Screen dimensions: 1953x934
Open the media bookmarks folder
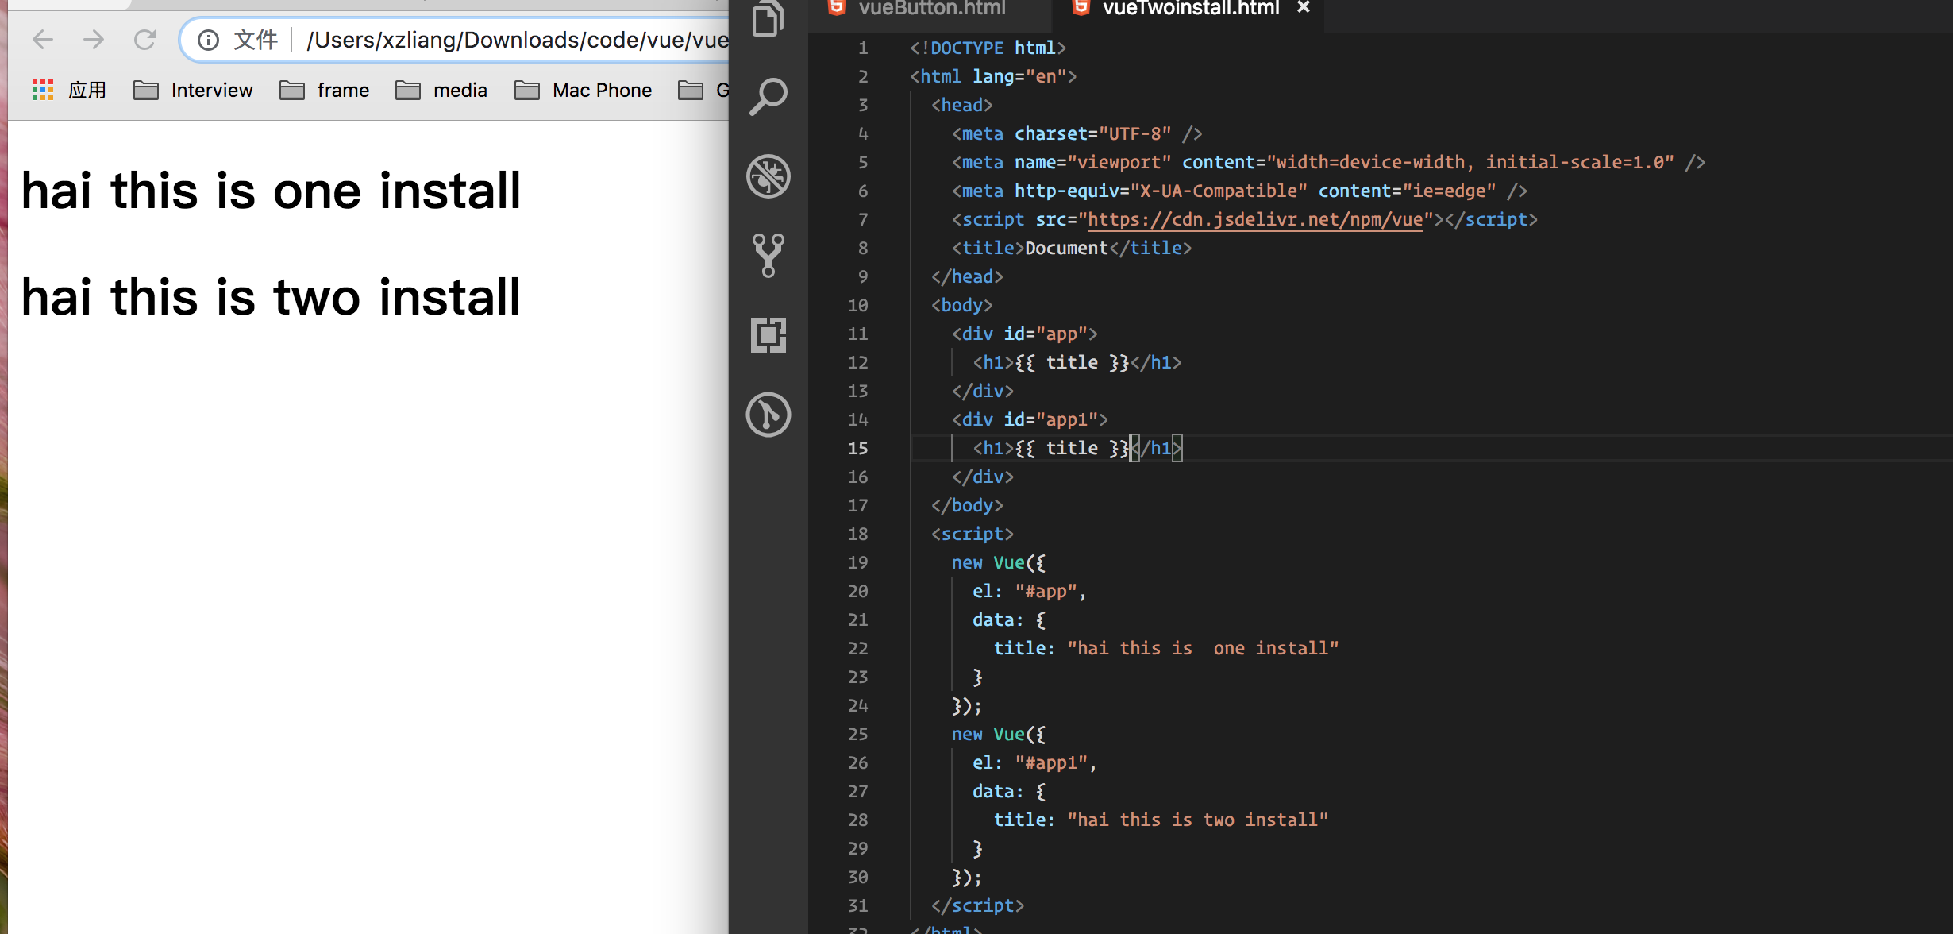[x=441, y=91]
